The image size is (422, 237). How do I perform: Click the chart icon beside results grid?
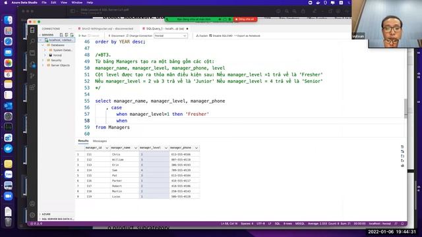coord(402,165)
